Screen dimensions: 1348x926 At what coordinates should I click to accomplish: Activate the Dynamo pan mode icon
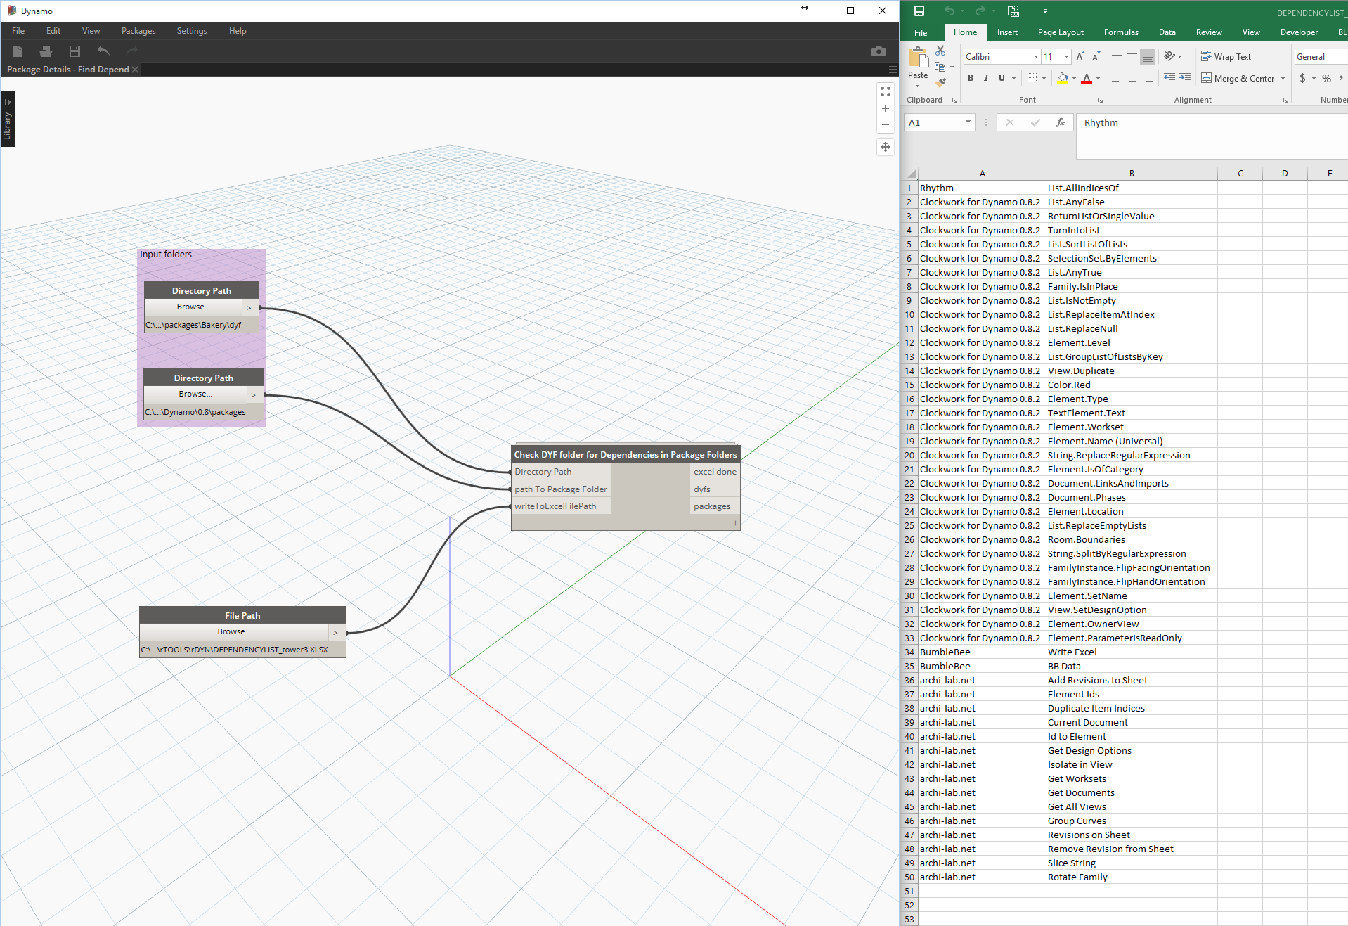pos(886,147)
